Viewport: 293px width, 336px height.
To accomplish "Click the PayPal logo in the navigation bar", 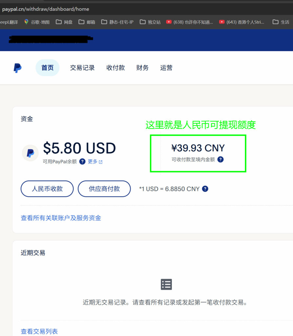I will pos(17,68).
